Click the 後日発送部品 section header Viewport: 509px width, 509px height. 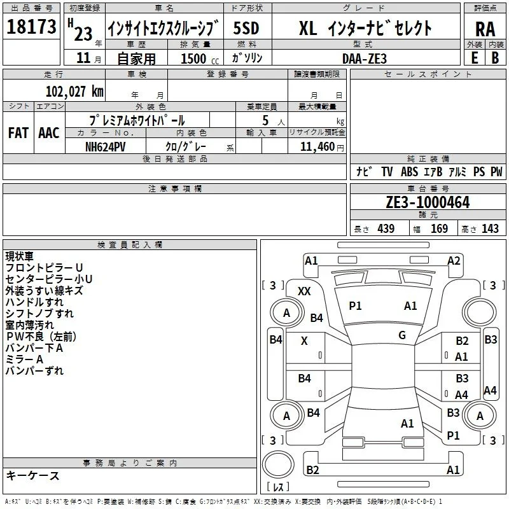pos(174,158)
